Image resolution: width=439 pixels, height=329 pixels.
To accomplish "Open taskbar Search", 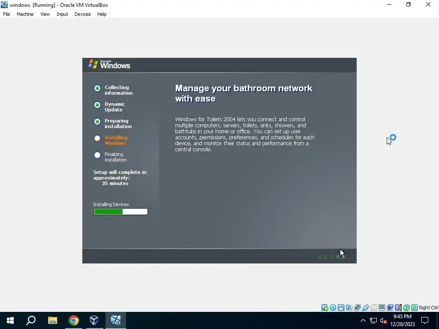I will coord(31,320).
